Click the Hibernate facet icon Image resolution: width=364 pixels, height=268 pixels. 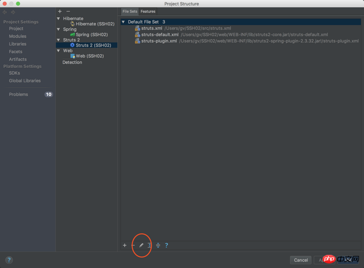click(x=72, y=24)
